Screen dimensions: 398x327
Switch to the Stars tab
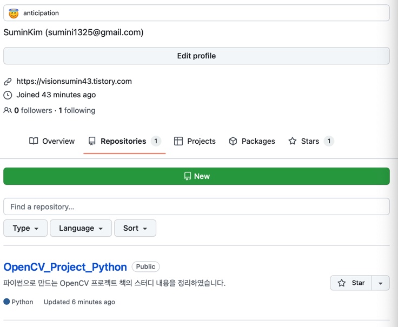(x=311, y=141)
